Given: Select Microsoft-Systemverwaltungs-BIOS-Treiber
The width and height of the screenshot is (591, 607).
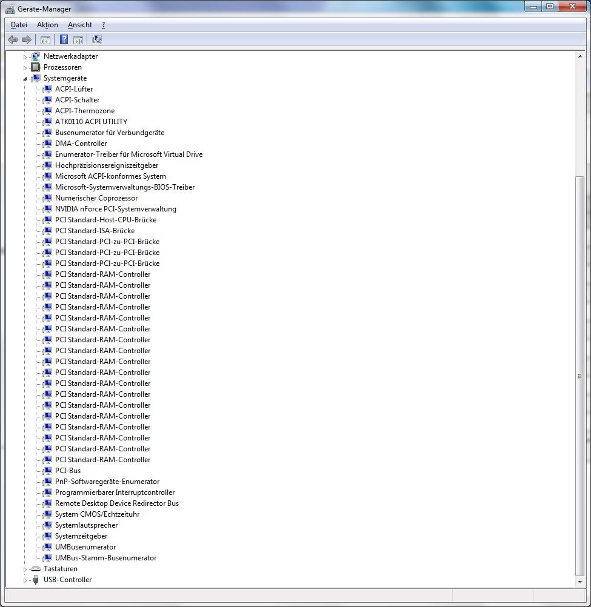Looking at the screenshot, I should click(x=125, y=187).
